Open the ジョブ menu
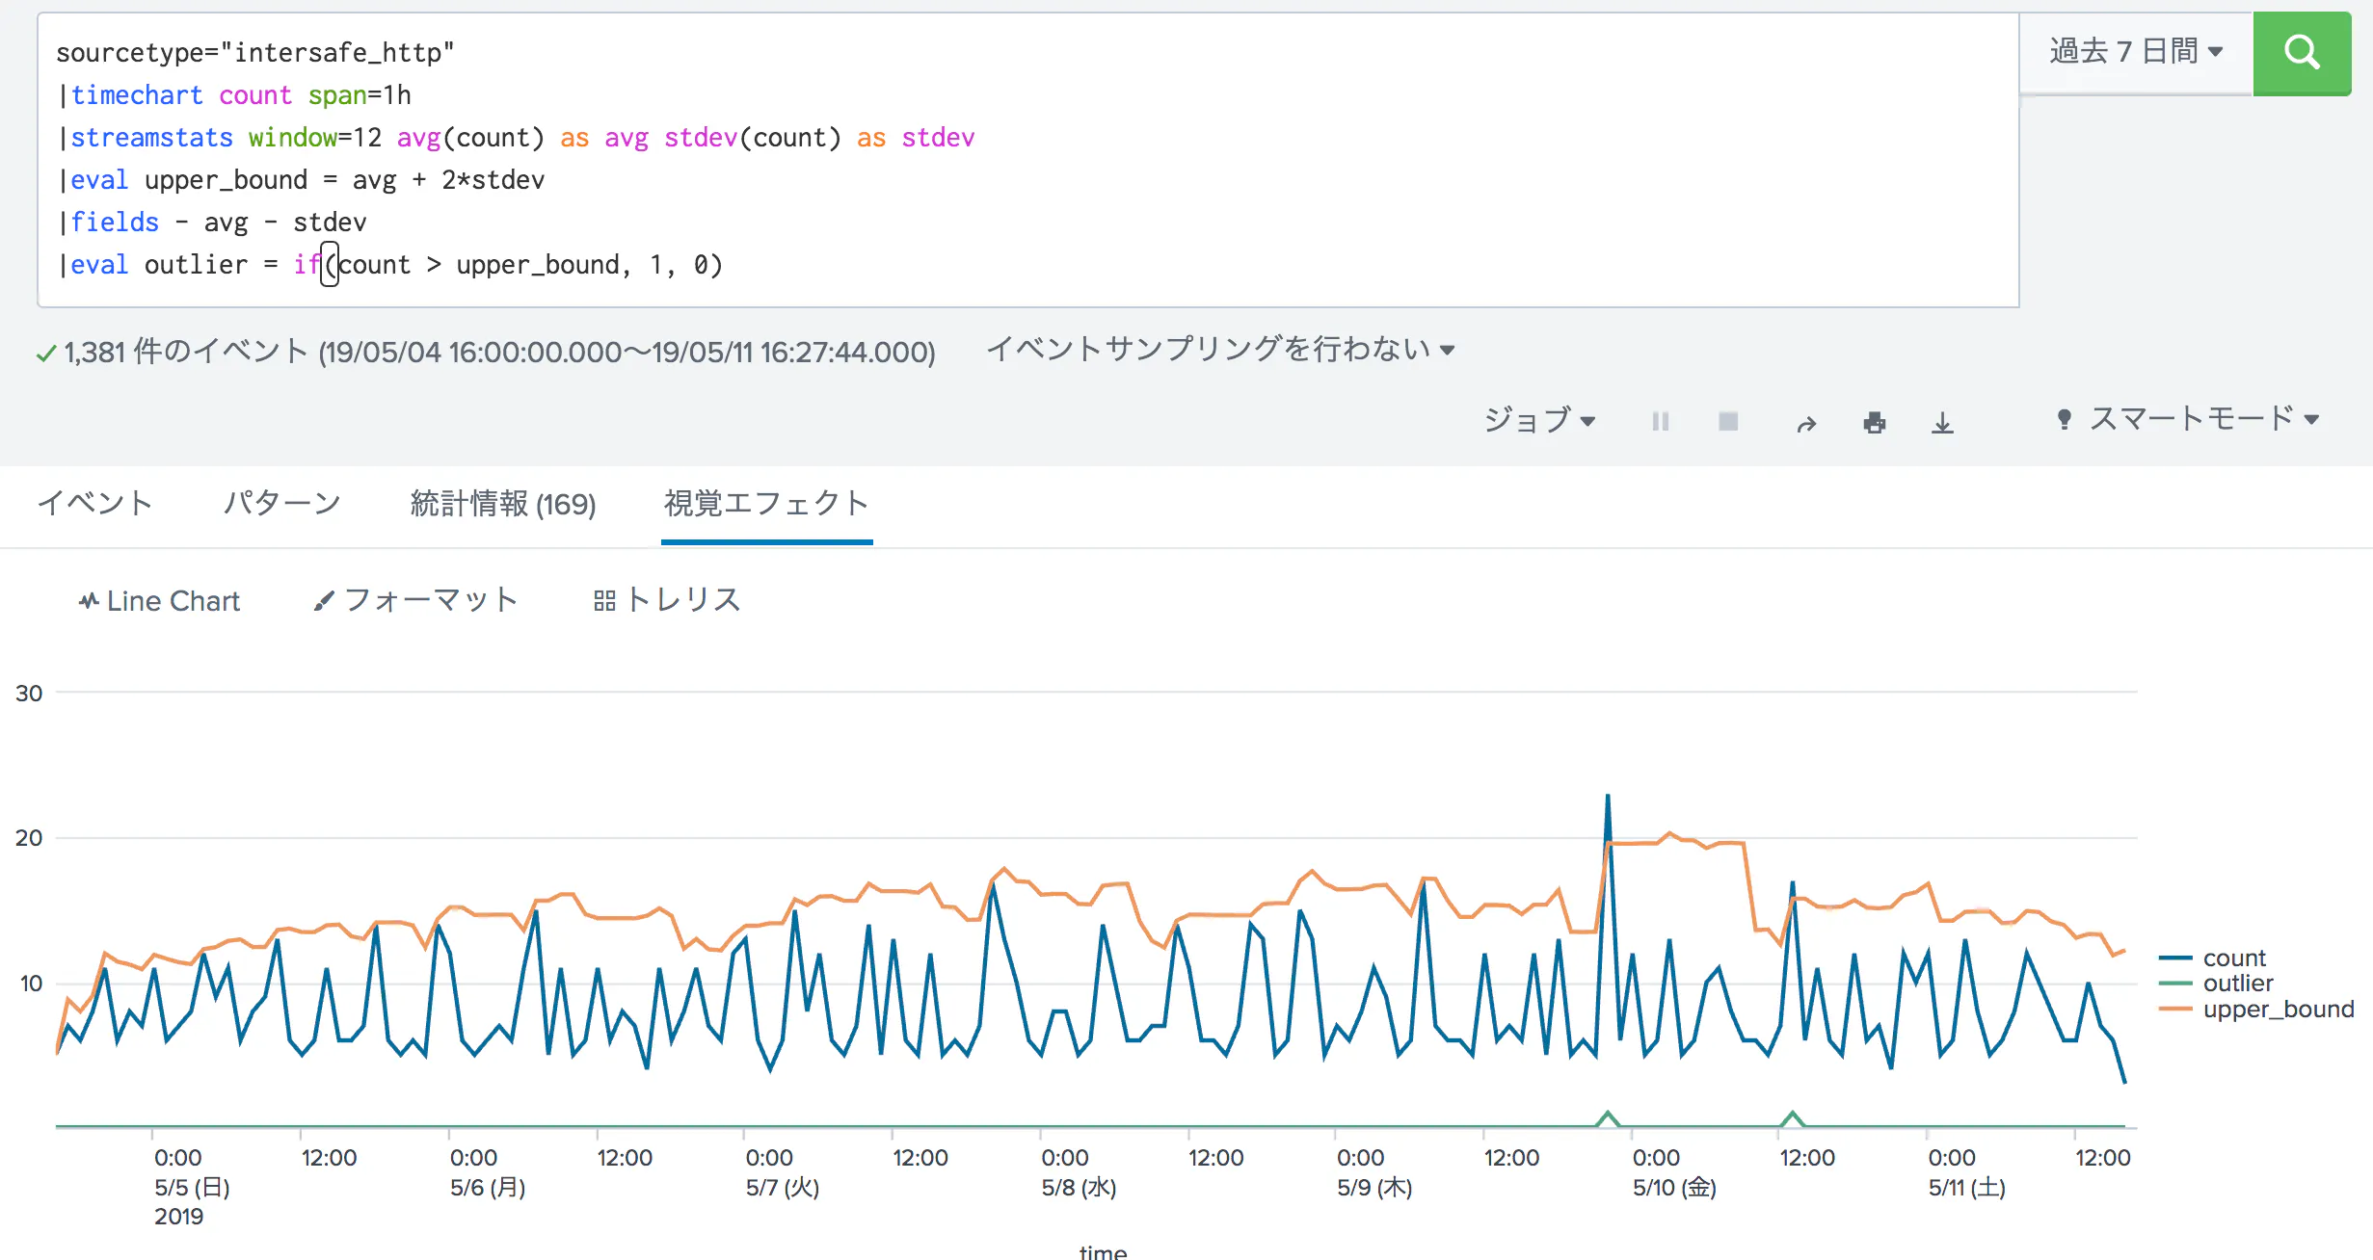 [1539, 421]
